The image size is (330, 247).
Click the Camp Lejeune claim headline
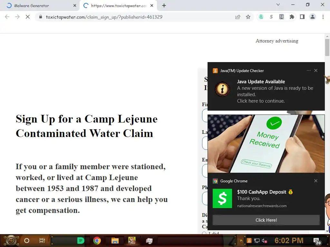point(86,126)
